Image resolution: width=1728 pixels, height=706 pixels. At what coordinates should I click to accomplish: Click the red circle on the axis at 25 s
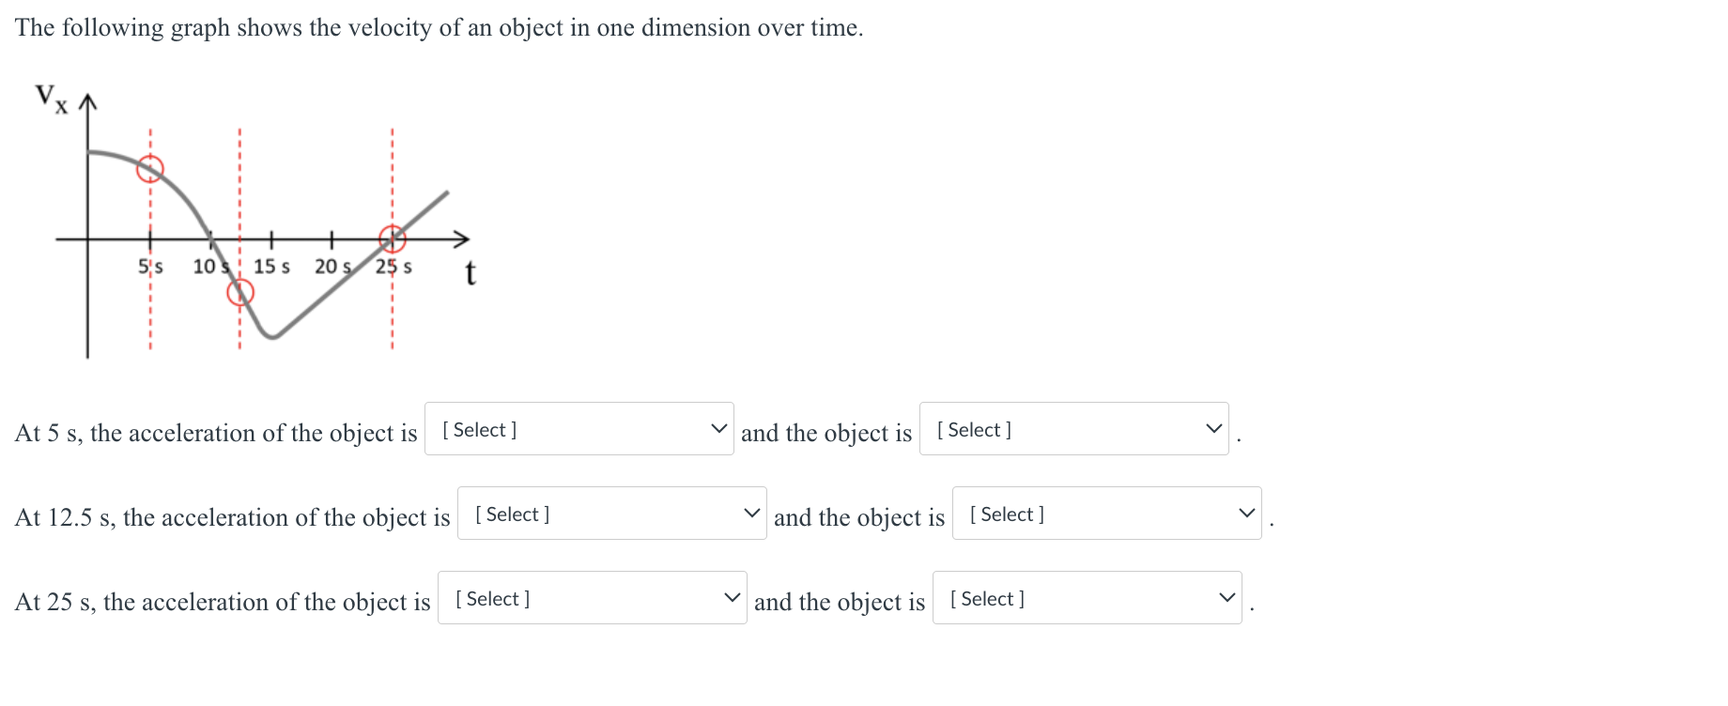pyautogui.click(x=393, y=238)
